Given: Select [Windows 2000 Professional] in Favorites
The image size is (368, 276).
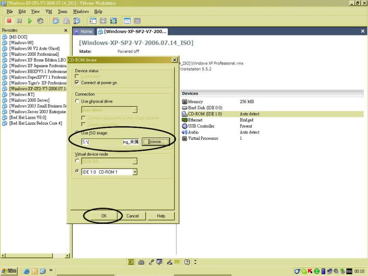Looking at the screenshot, I should [x=34, y=54].
